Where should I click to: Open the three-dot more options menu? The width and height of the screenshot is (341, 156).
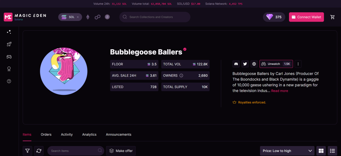click(298, 64)
